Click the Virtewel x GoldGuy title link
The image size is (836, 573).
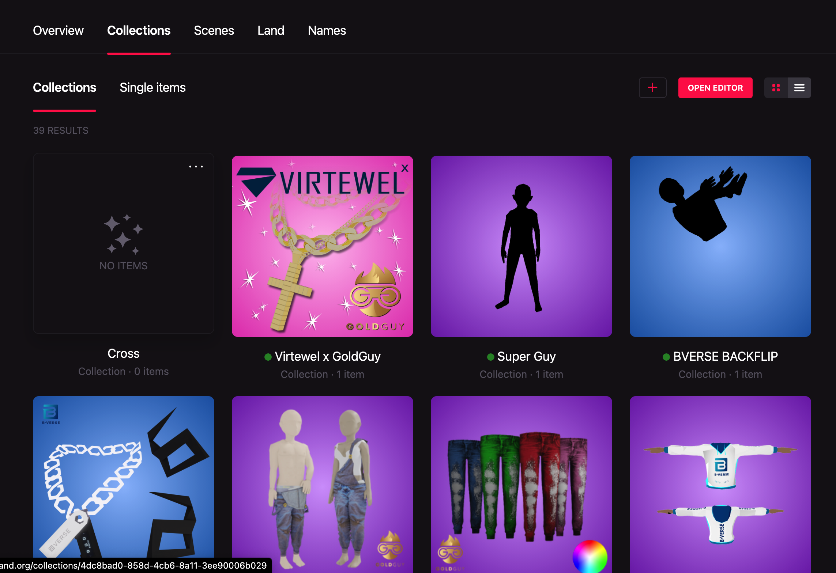point(327,356)
